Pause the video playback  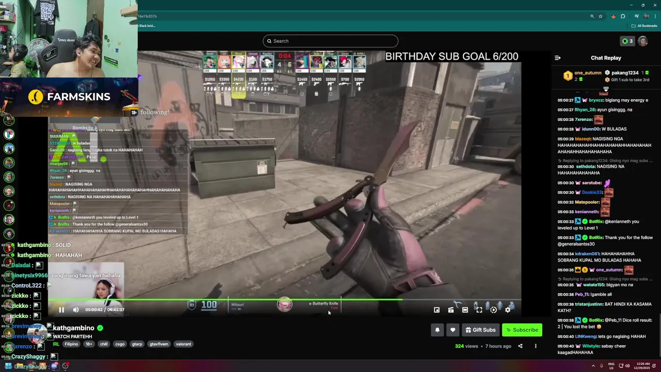click(61, 310)
